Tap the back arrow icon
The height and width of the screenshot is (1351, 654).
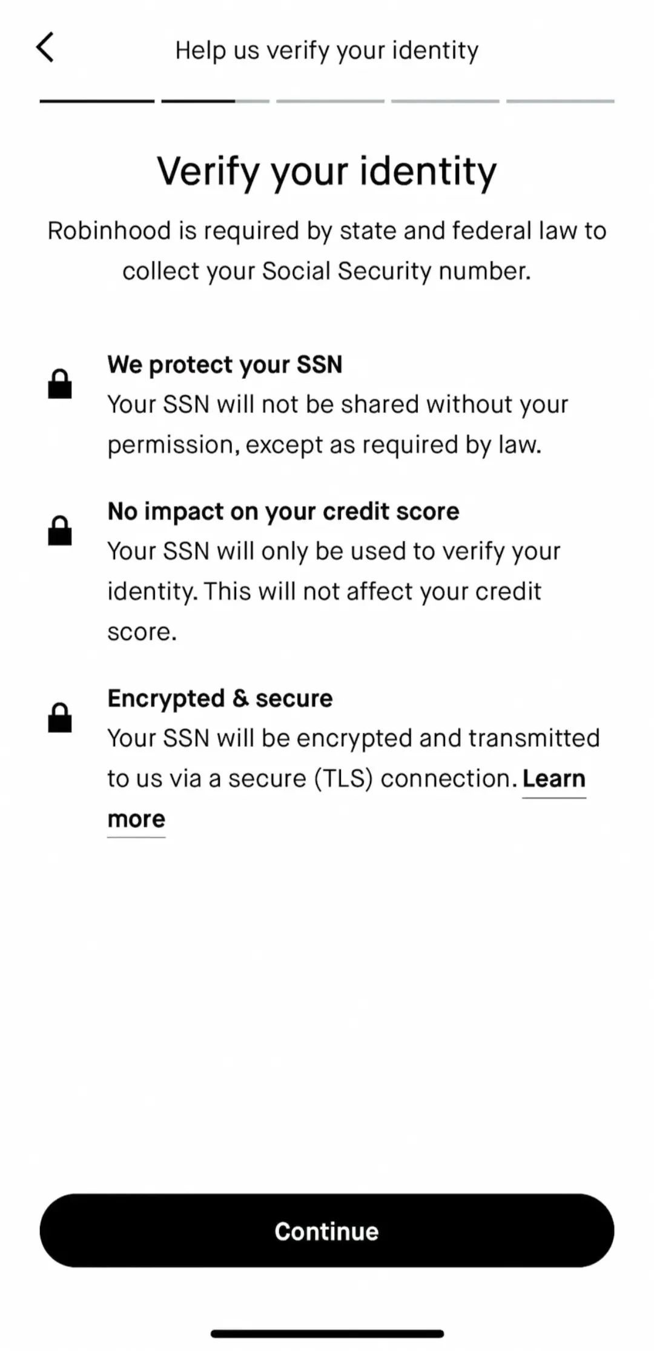[45, 48]
